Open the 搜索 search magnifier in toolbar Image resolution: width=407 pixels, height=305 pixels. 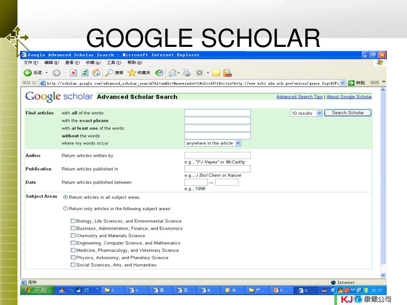click(x=114, y=73)
